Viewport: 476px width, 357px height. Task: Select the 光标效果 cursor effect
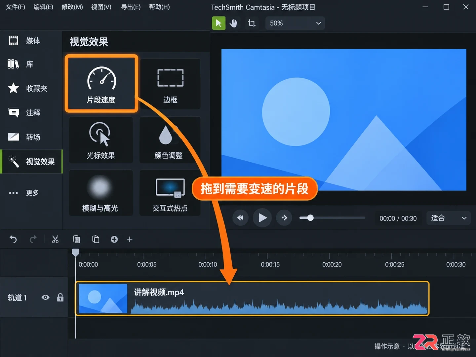[101, 140]
